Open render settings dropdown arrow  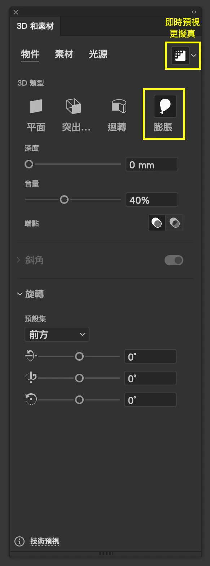[194, 55]
